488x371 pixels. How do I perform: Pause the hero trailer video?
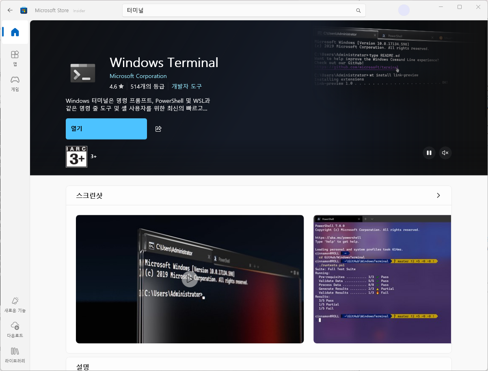coord(428,153)
